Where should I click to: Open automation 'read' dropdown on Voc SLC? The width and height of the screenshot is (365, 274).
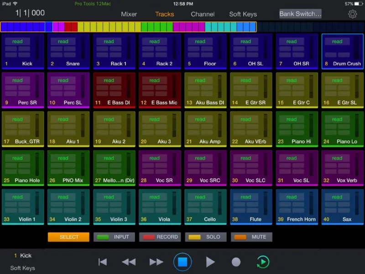click(x=245, y=158)
